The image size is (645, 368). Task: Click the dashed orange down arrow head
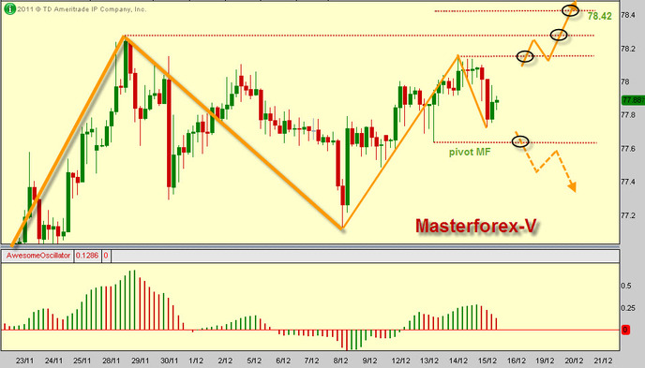coord(572,187)
